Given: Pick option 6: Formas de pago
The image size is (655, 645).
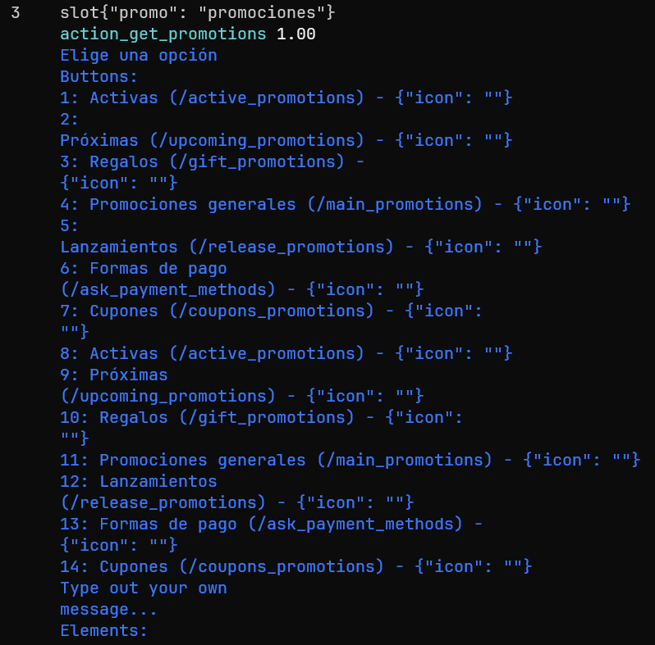Looking at the screenshot, I should tap(143, 269).
